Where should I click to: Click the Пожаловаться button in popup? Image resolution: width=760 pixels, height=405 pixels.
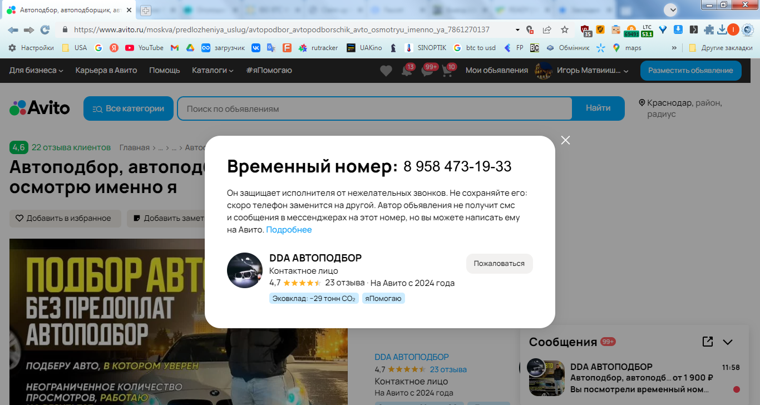[x=499, y=264]
